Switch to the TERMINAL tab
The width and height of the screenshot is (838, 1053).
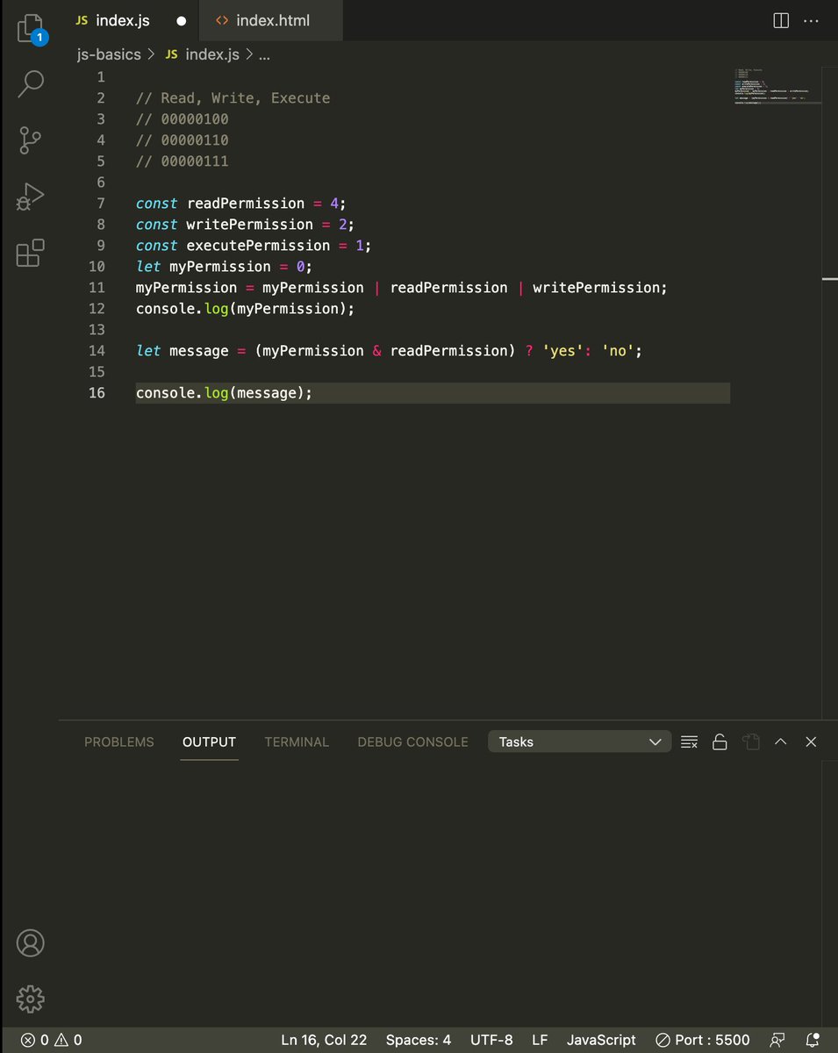coord(297,741)
